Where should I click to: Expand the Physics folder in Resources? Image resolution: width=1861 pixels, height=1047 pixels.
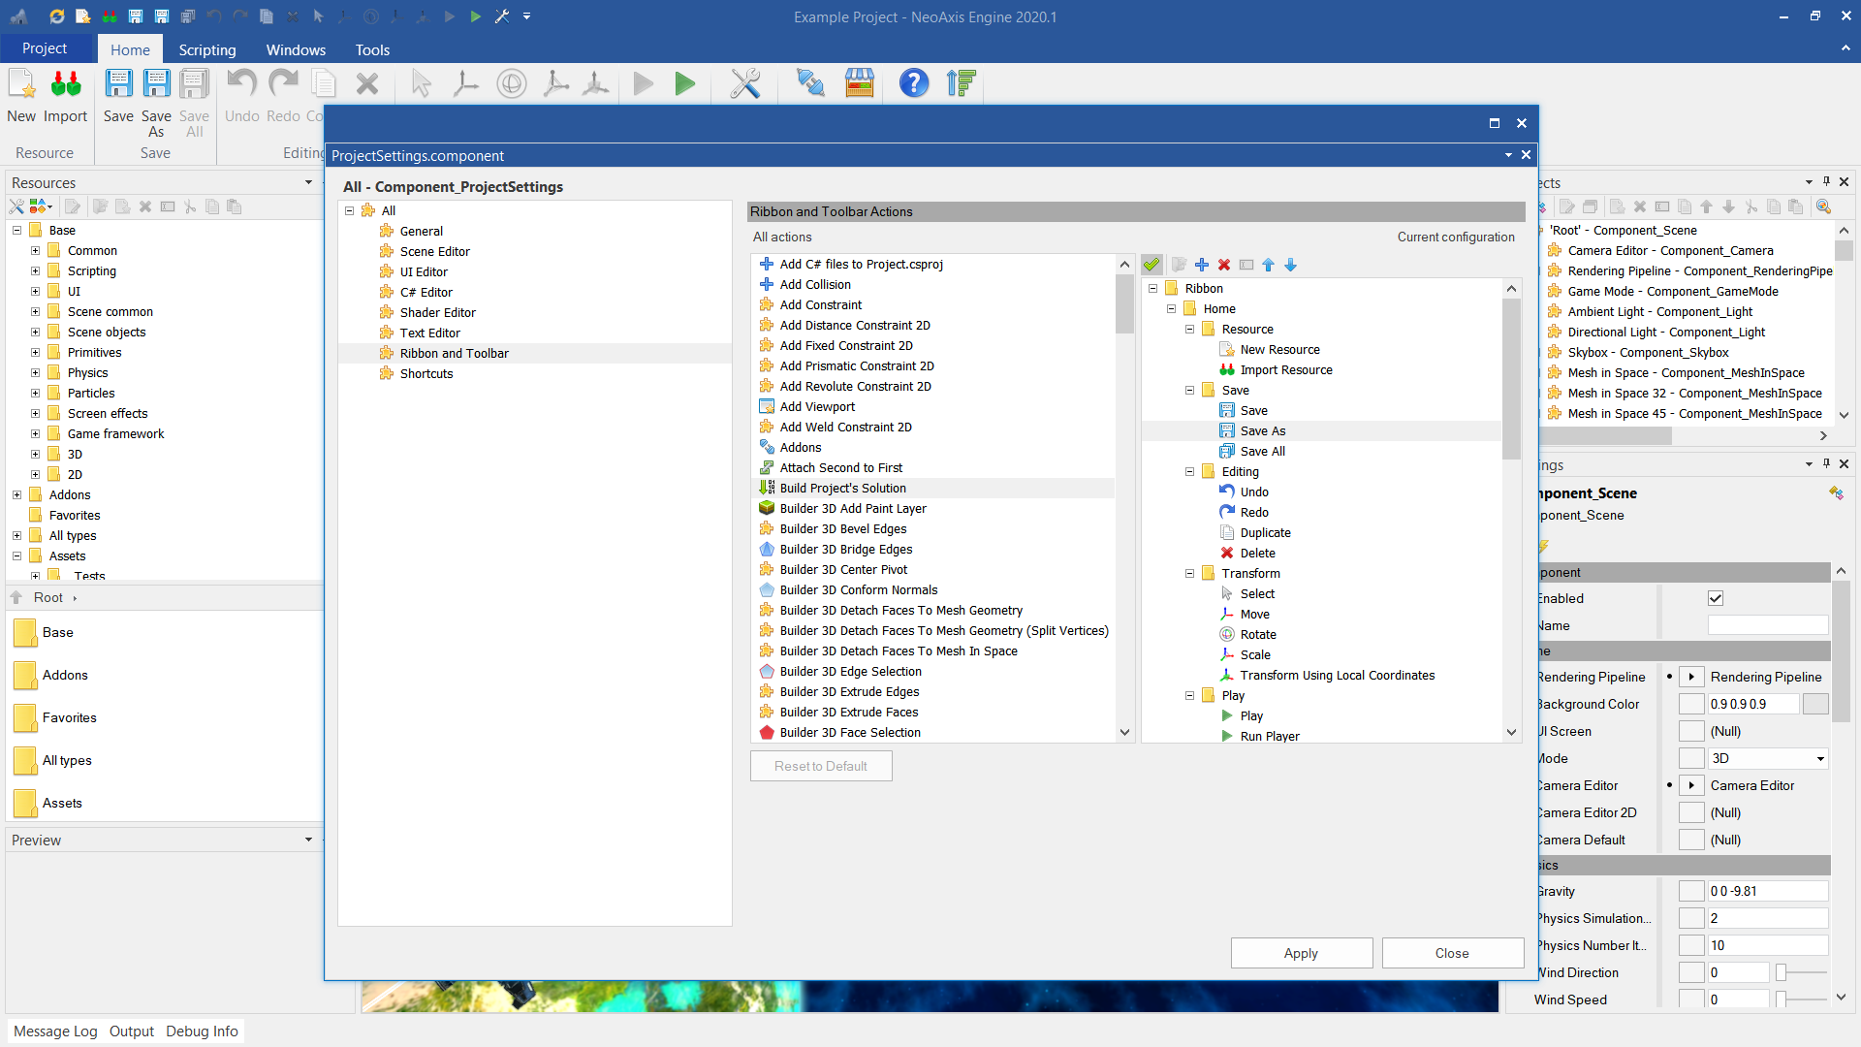35,373
